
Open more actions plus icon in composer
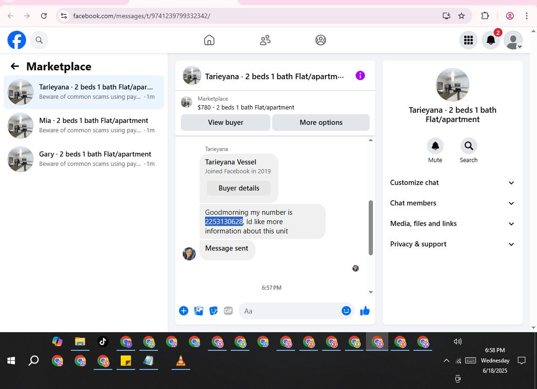click(x=184, y=311)
